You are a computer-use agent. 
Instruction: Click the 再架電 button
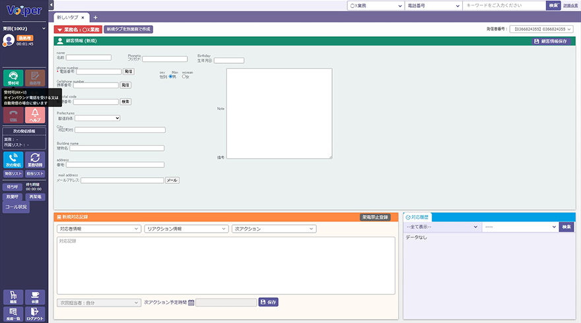click(35, 197)
